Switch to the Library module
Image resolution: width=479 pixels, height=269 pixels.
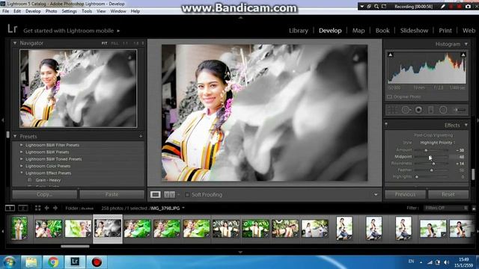coord(299,31)
